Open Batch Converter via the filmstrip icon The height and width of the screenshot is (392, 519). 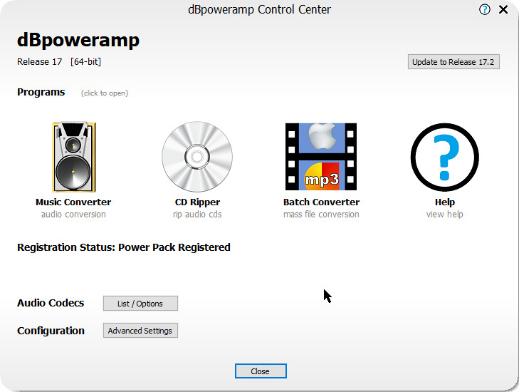click(321, 157)
